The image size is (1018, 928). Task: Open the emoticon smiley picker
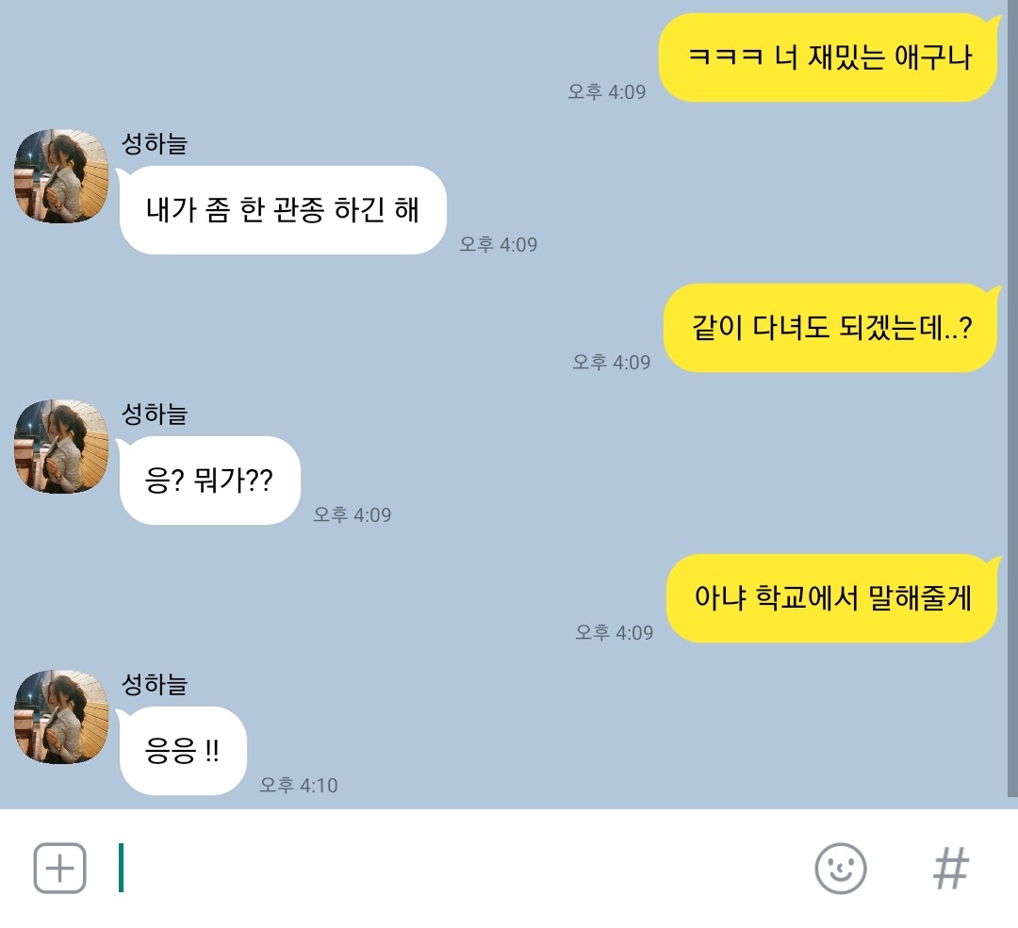pos(840,869)
